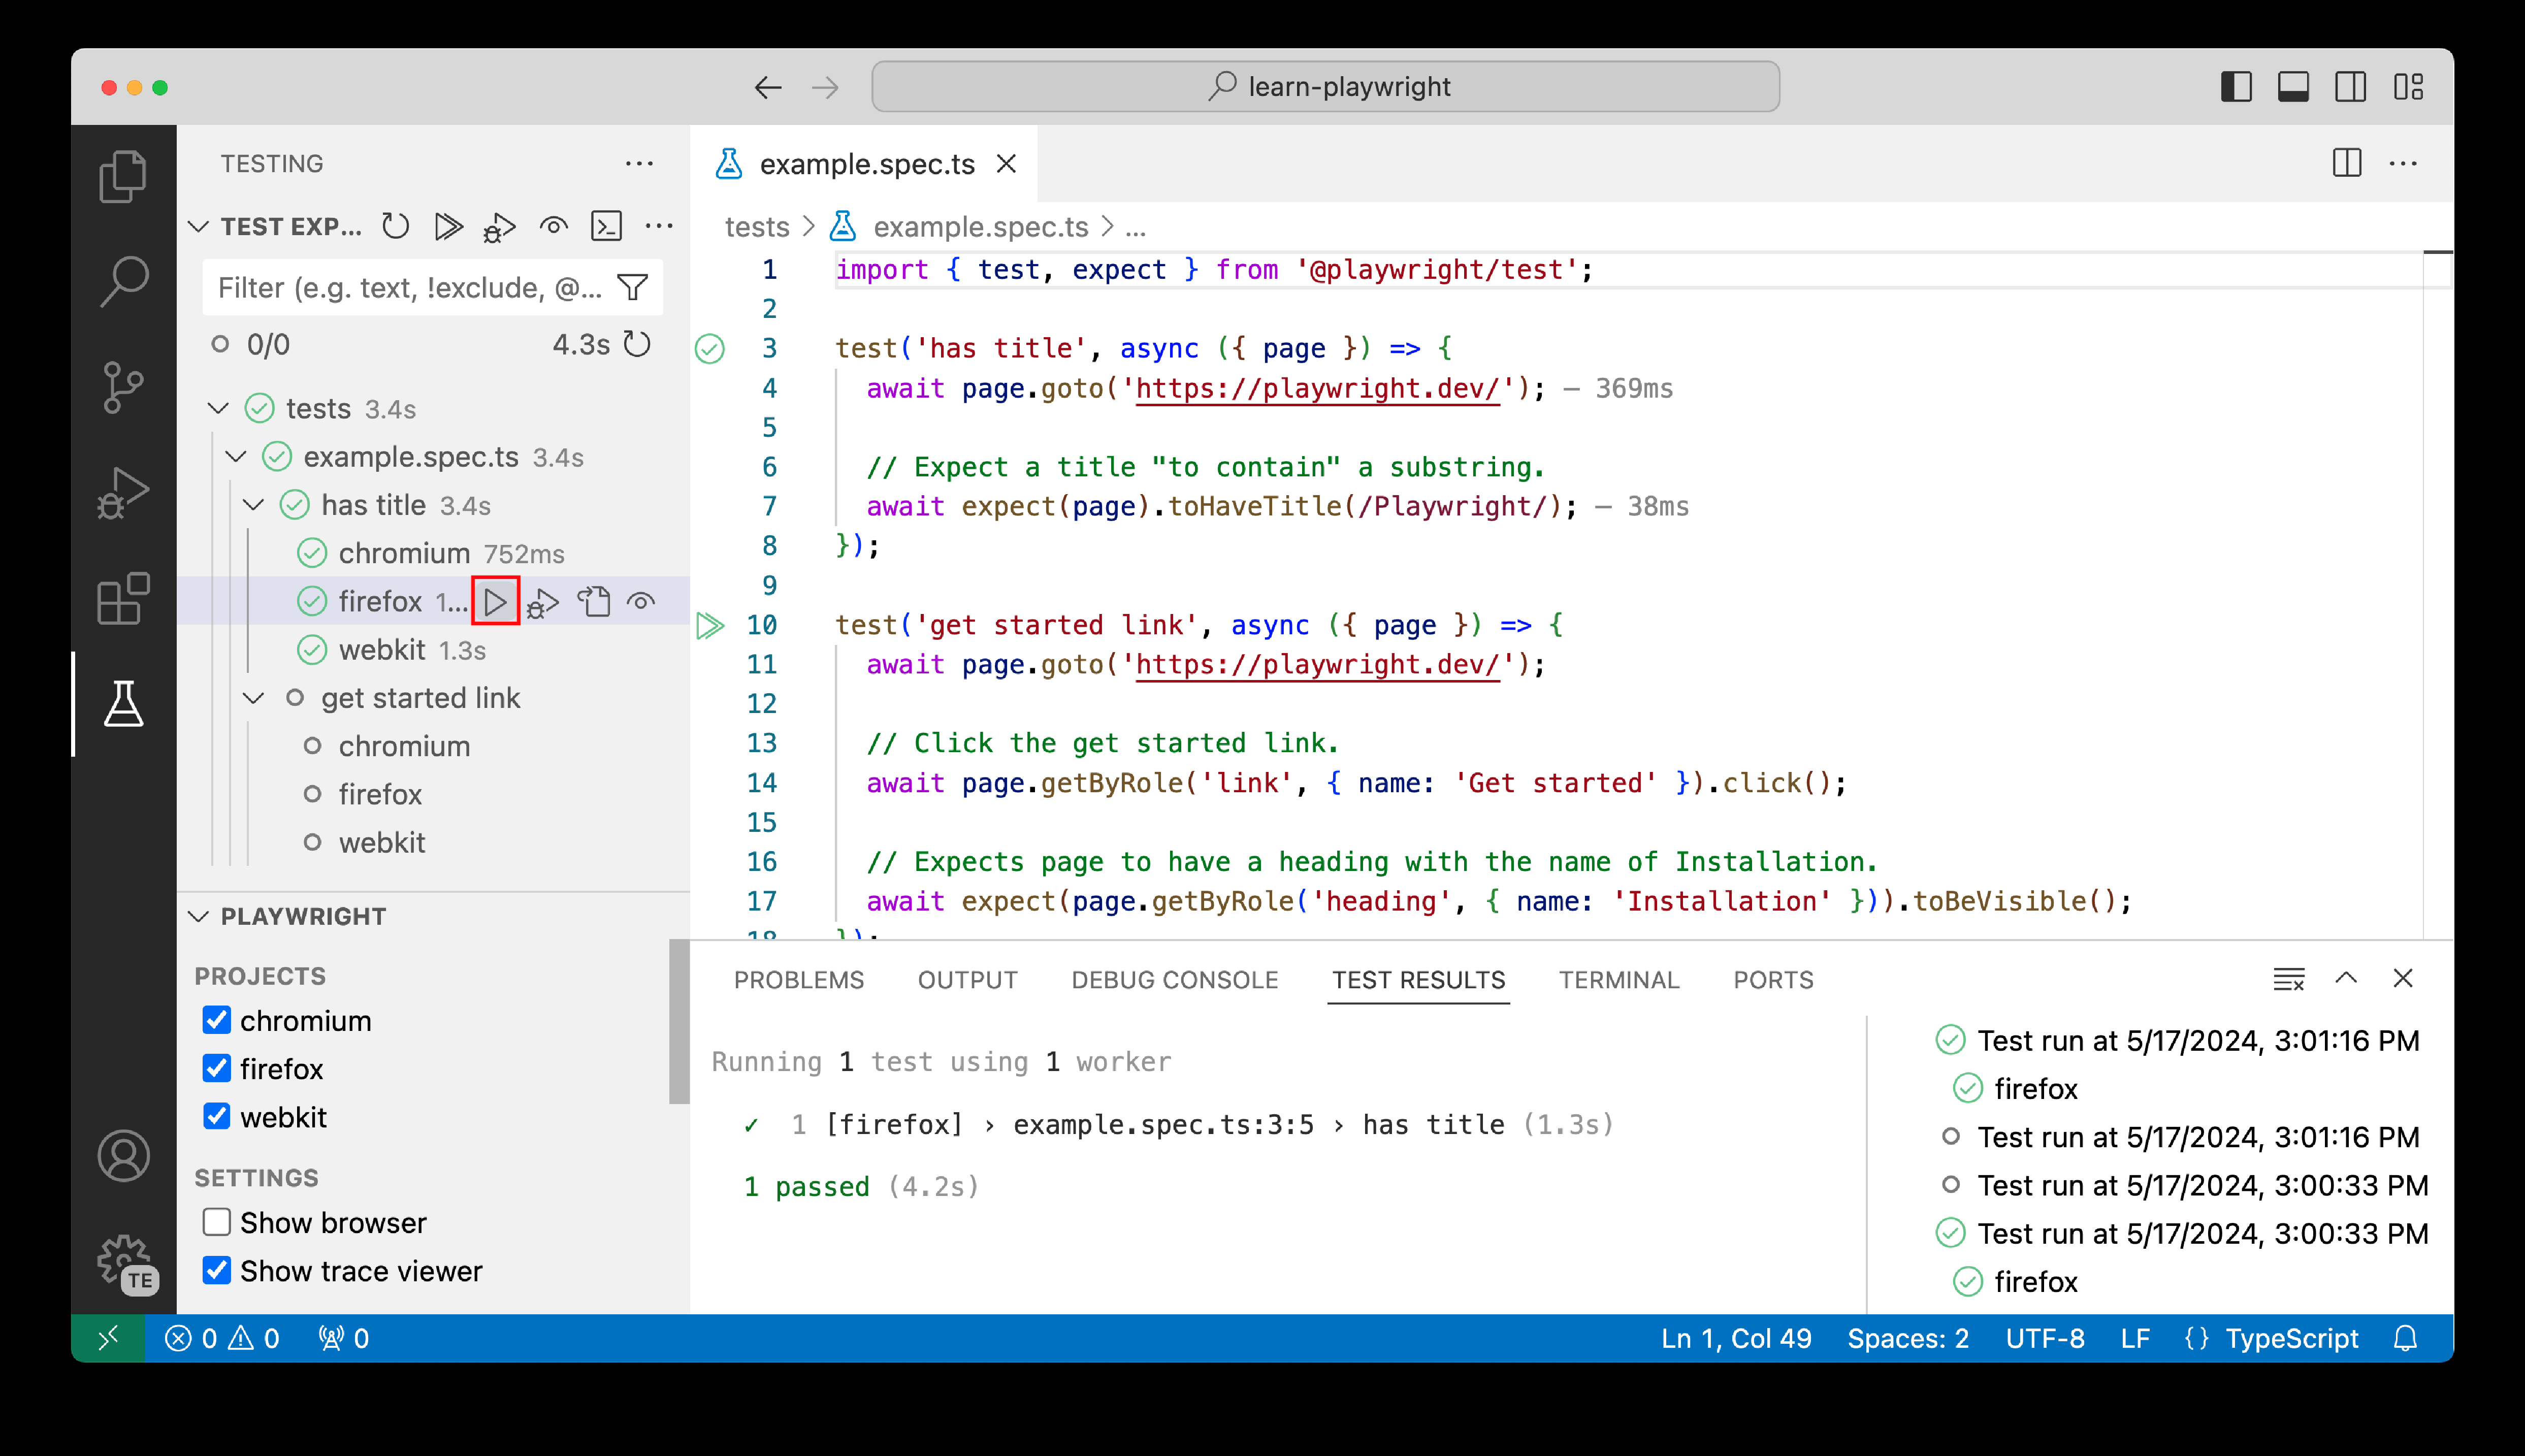Show test output terminal icon
Viewport: 2525px width, 1456px height.
(x=606, y=227)
